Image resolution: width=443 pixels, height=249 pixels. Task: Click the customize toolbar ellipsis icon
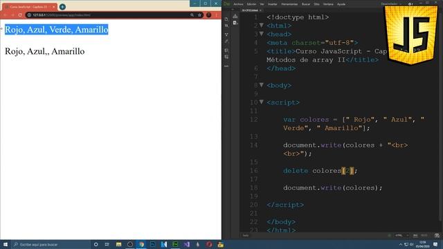pyautogui.click(x=226, y=66)
